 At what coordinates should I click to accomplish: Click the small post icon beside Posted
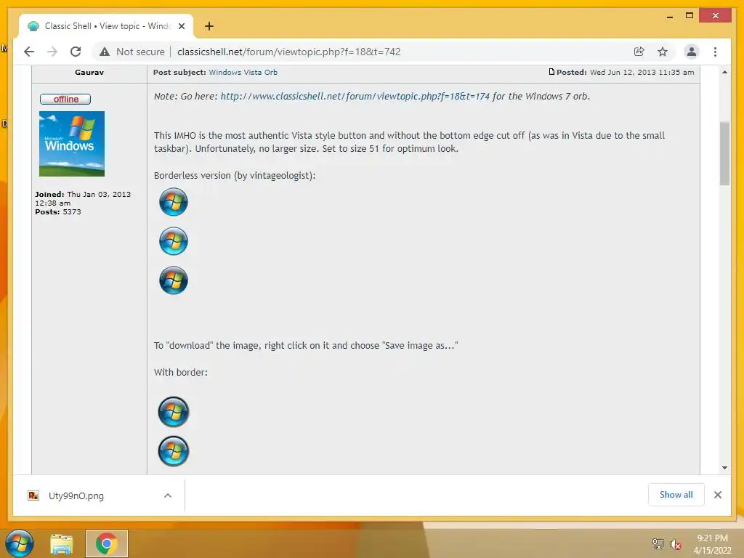tap(551, 72)
